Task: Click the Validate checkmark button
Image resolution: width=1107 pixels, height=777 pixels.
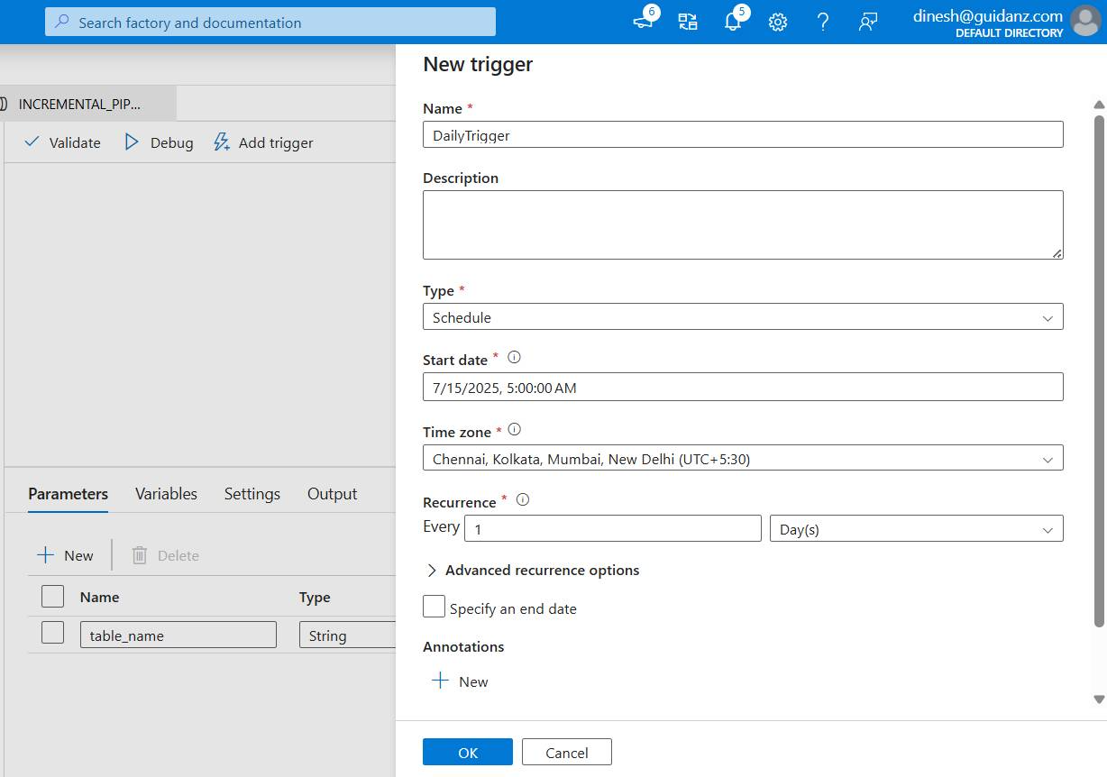Action: [x=62, y=142]
